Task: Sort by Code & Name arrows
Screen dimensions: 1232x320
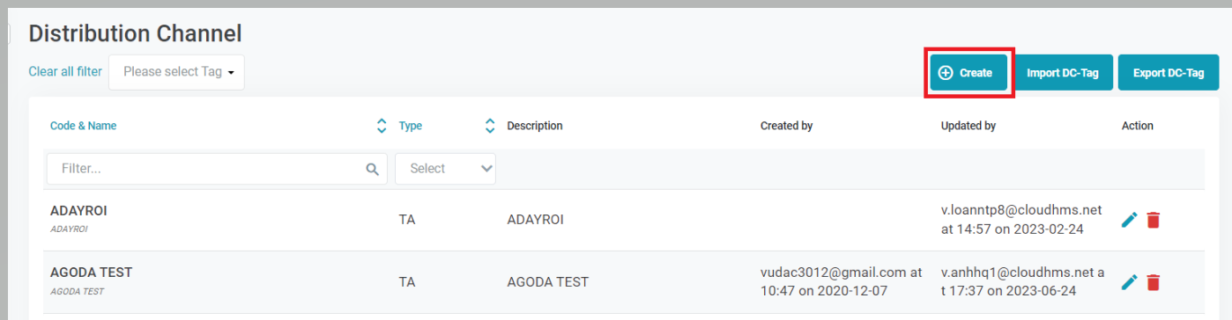Action: (x=382, y=126)
